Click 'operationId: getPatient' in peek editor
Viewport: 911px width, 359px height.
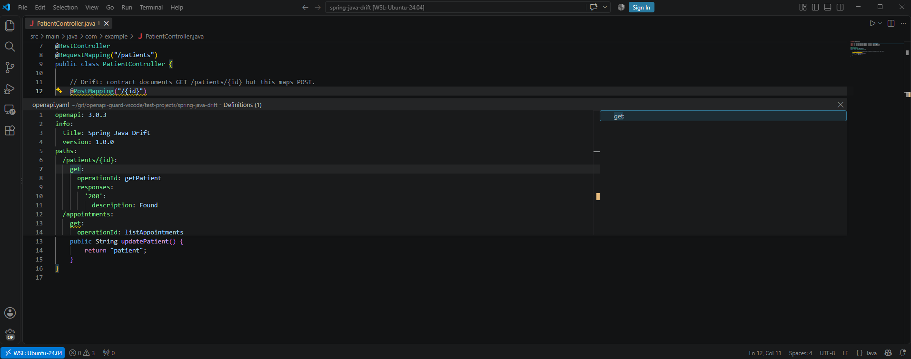(x=119, y=178)
